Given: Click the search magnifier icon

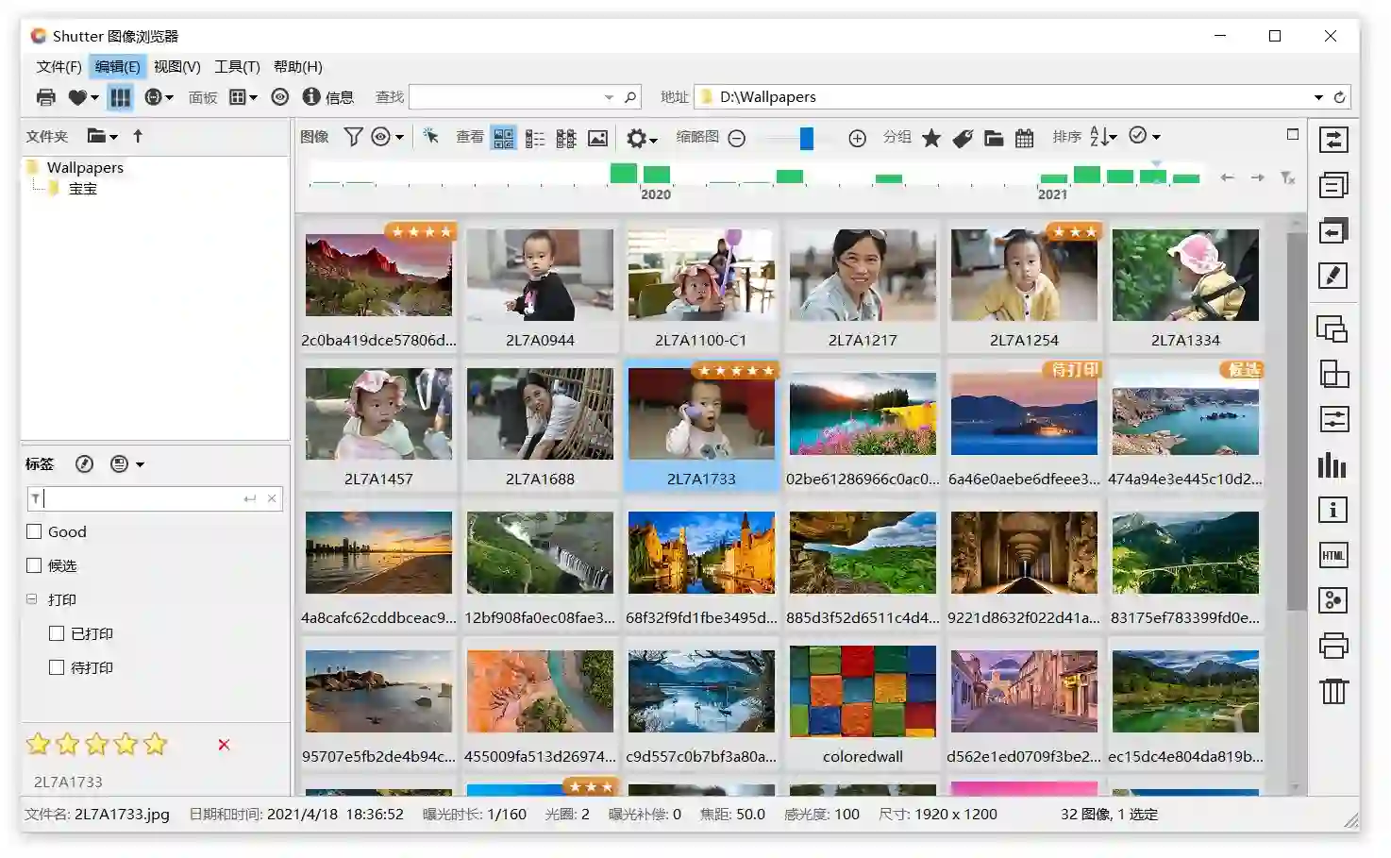Looking at the screenshot, I should (x=630, y=97).
